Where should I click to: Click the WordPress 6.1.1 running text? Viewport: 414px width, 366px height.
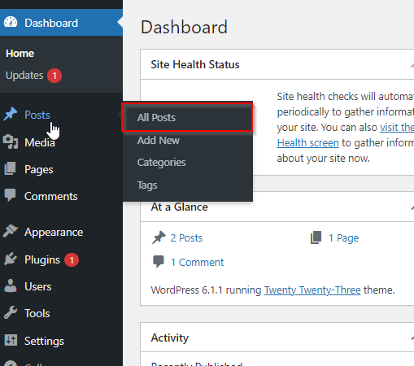click(x=206, y=290)
